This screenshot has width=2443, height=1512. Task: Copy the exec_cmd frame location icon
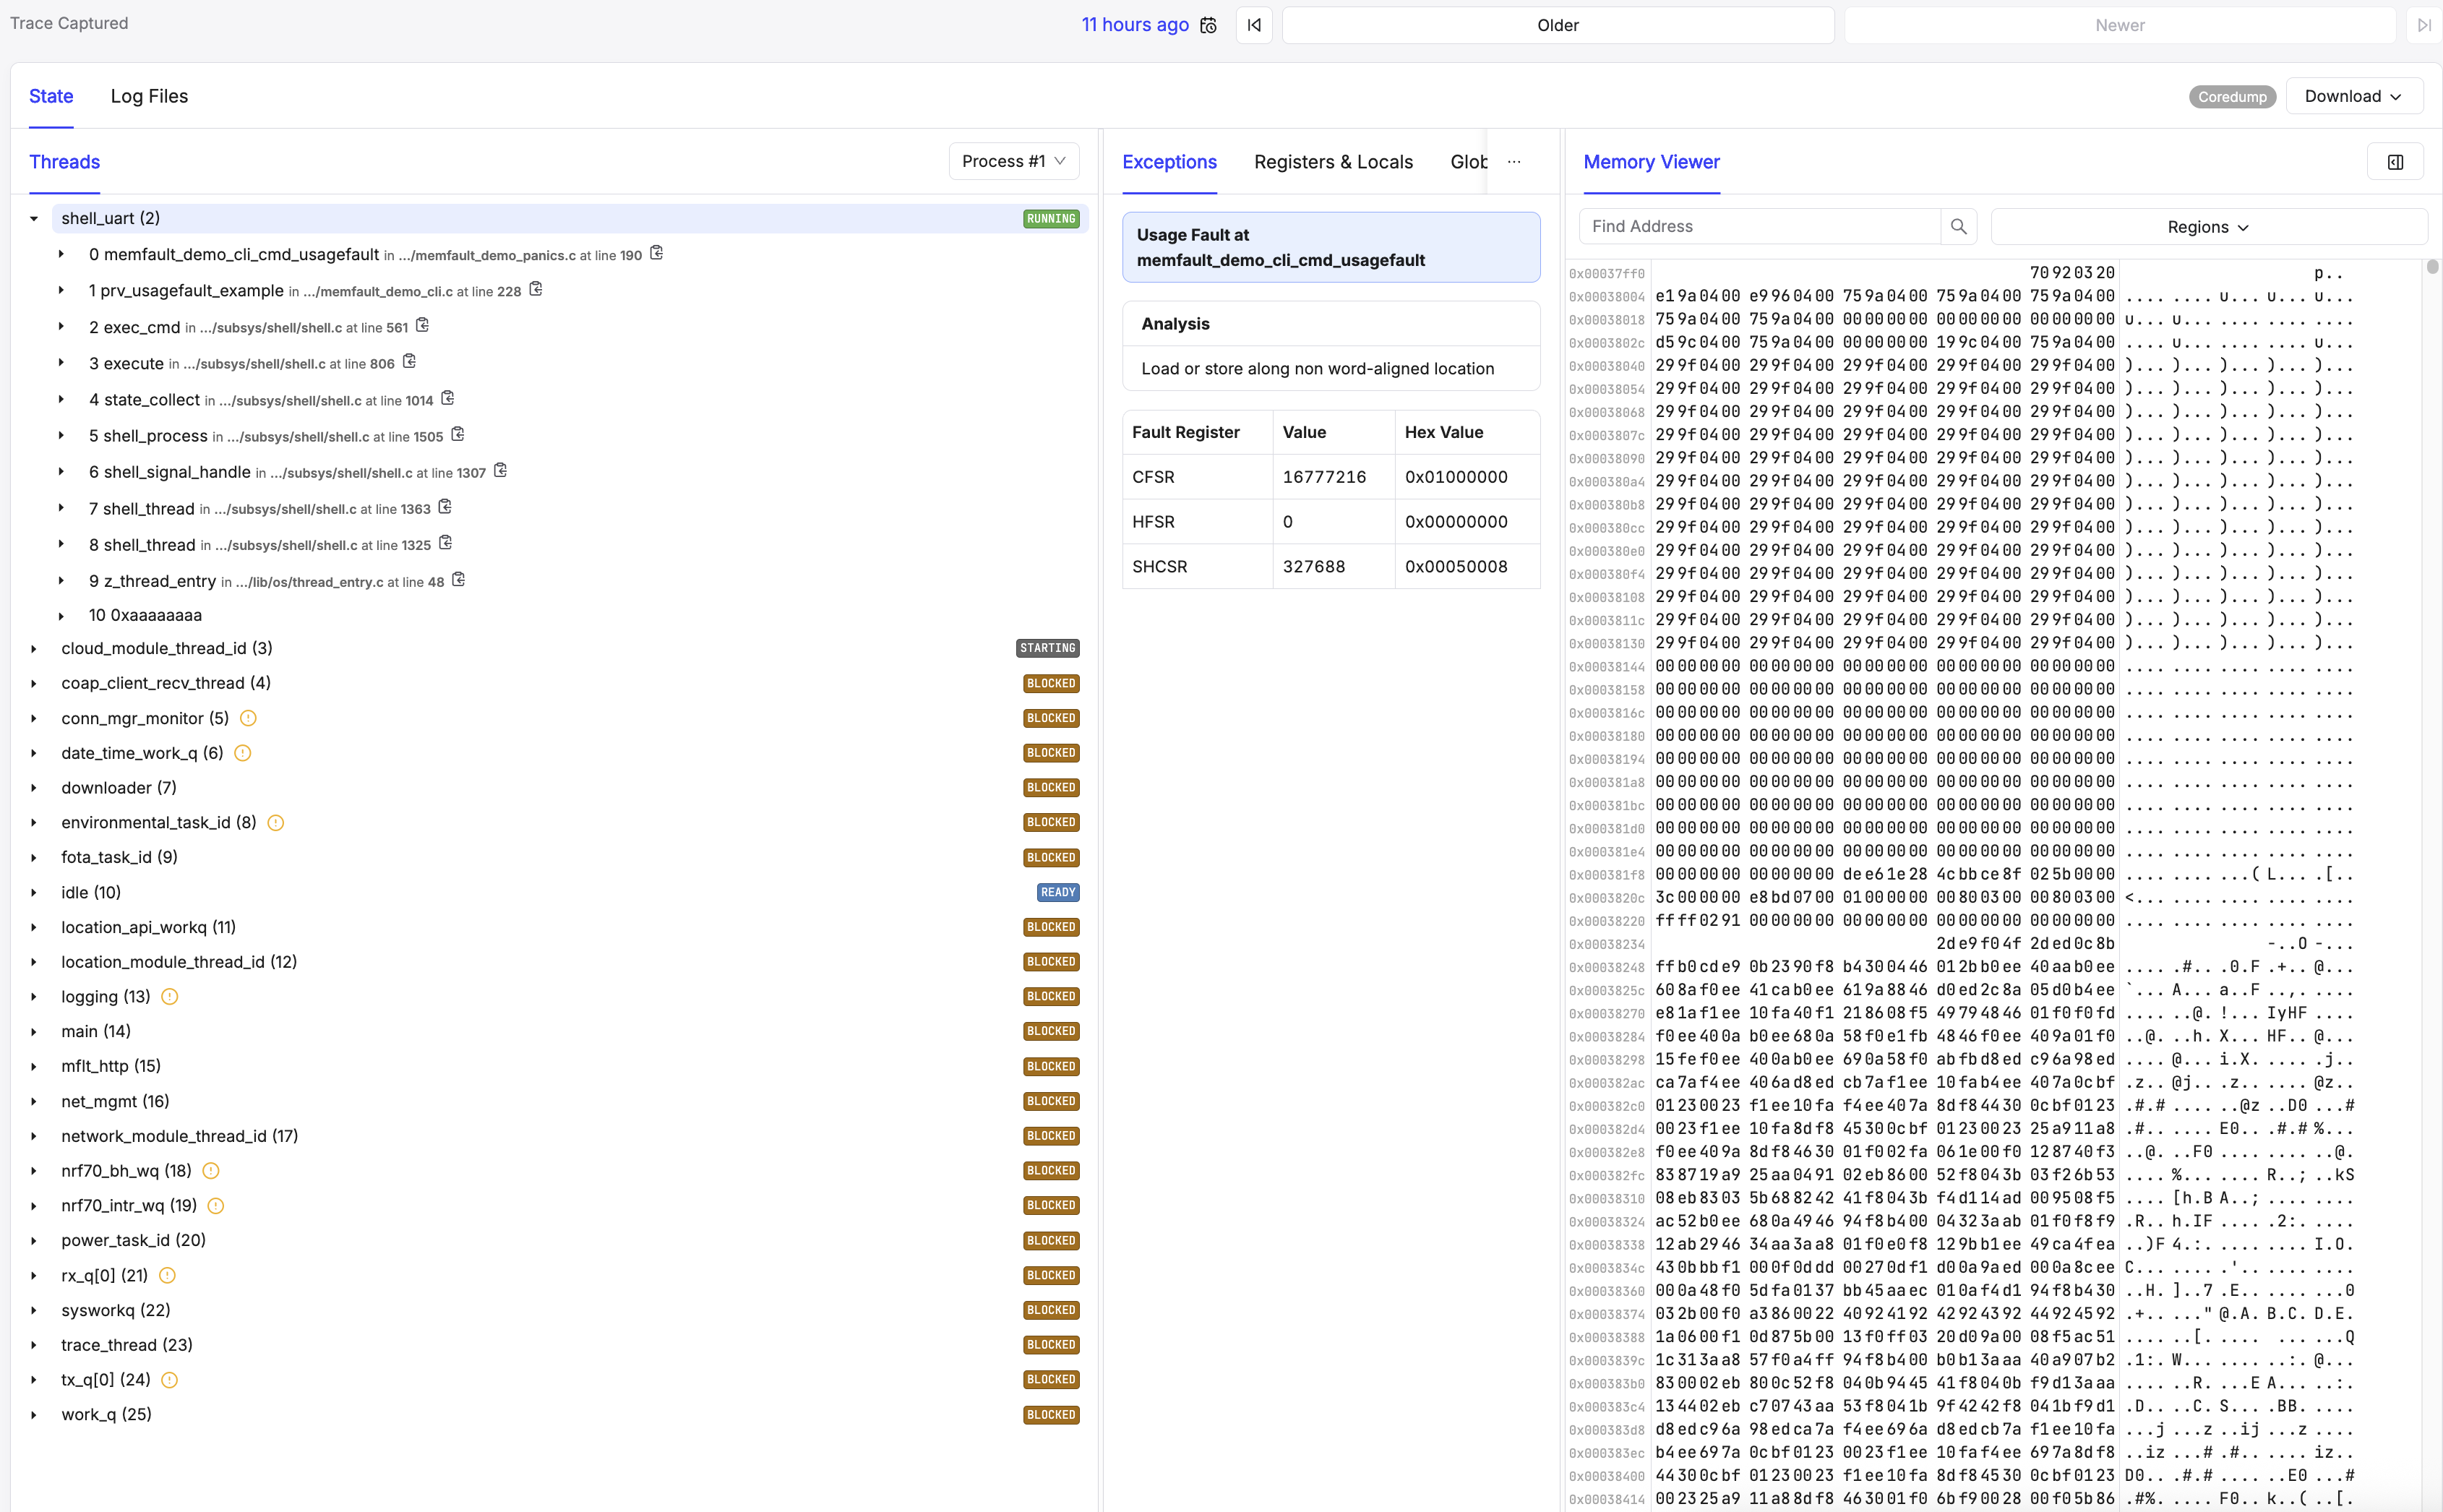[x=421, y=325]
